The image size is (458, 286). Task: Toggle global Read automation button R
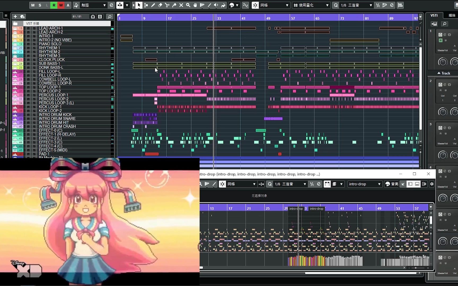[54, 5]
